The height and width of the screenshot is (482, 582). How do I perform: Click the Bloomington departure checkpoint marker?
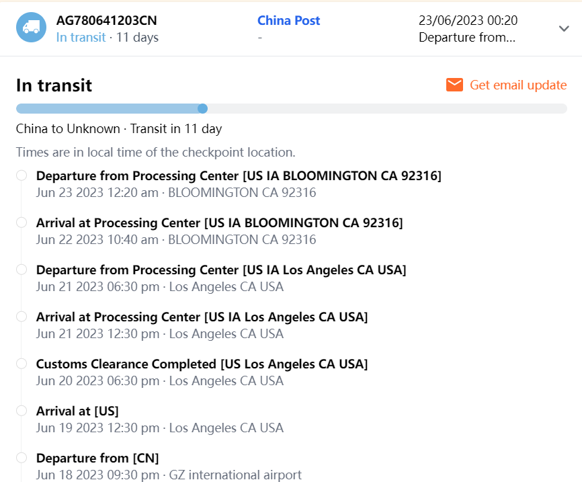pos(22,175)
